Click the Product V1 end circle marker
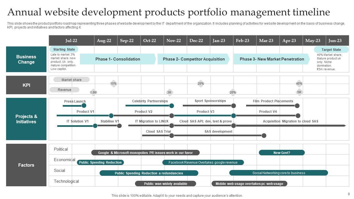The width and height of the screenshot is (354, 199). pos(111,116)
